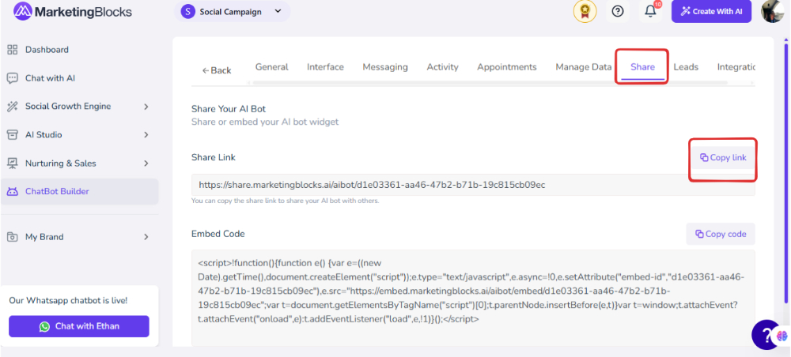Click the Dashboard grid icon
The image size is (791, 357).
[12, 50]
